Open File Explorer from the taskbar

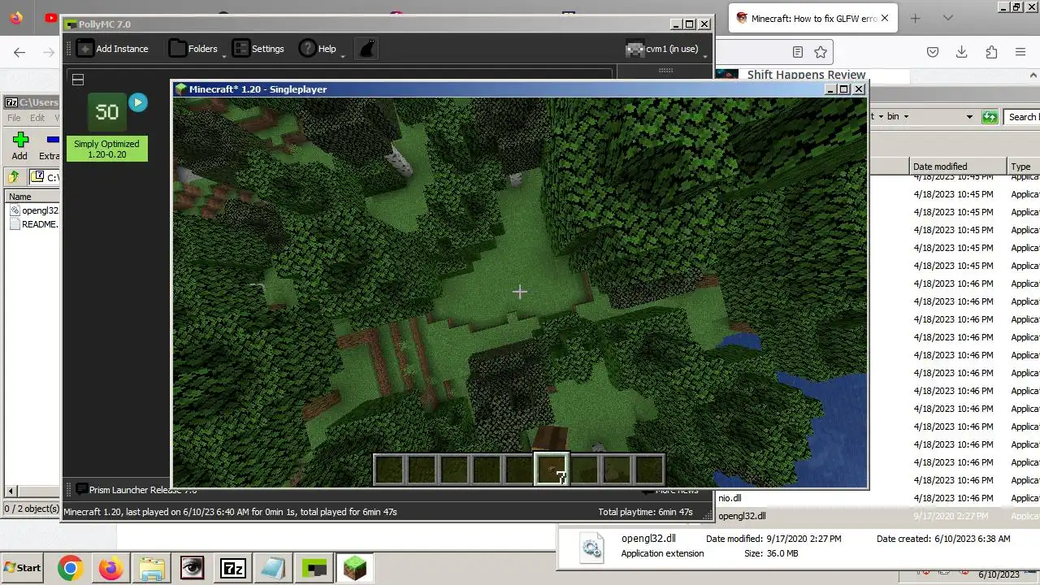(151, 568)
